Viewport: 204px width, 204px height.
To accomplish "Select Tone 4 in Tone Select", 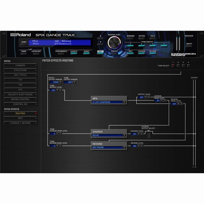I will tap(188, 66).
